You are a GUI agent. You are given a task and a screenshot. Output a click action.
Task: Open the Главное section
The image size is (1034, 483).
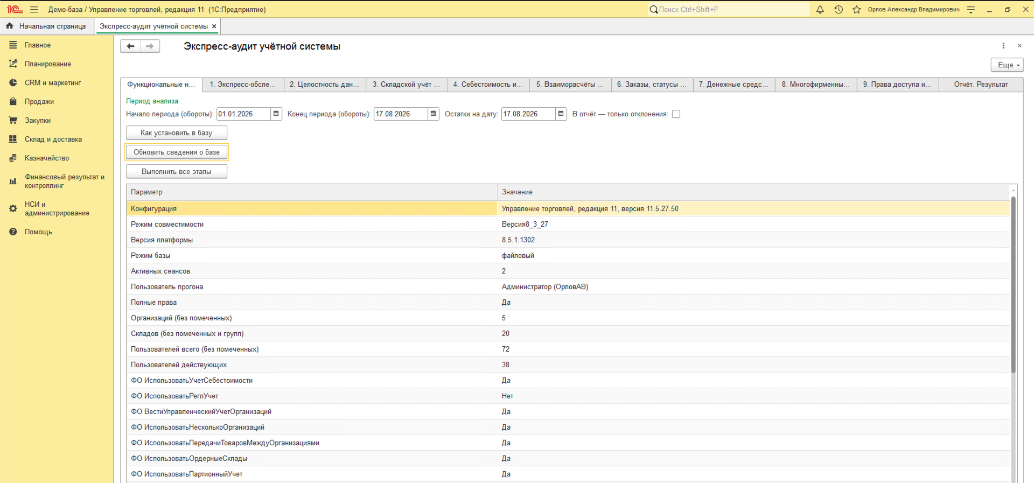57,45
